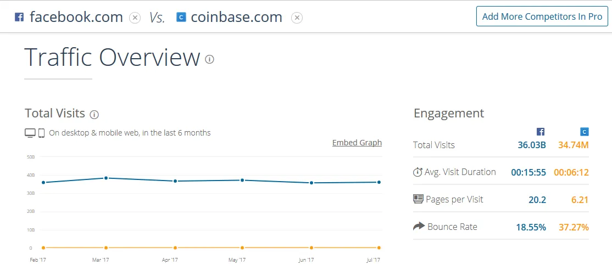Screen dimensions: 612x276
Task: Open the Embed Graph link
Action: [x=357, y=143]
